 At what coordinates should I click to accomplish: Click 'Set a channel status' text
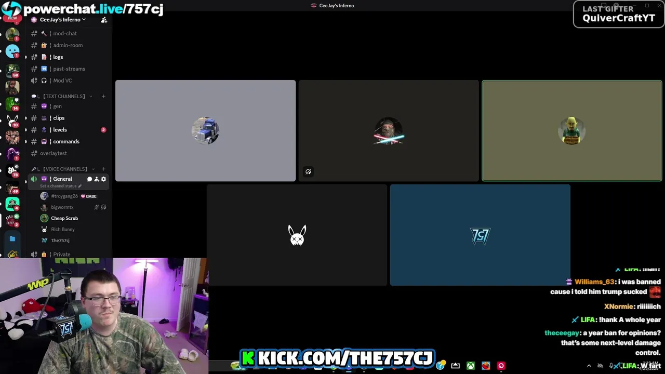[x=59, y=186]
